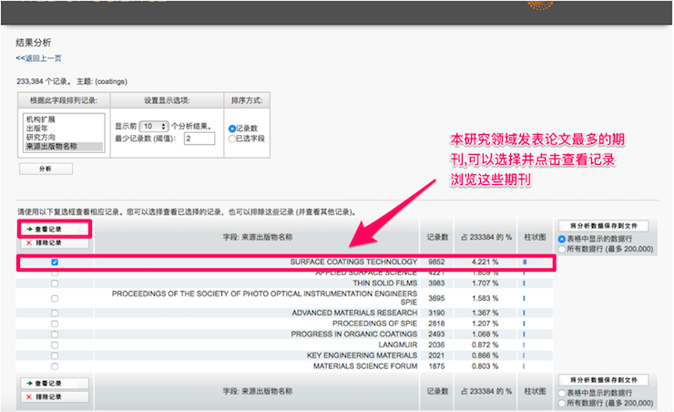Viewport: 674px width, 412px height.
Task: Select top 所有数据行 (最多 200,000) radio option
Action: point(562,249)
